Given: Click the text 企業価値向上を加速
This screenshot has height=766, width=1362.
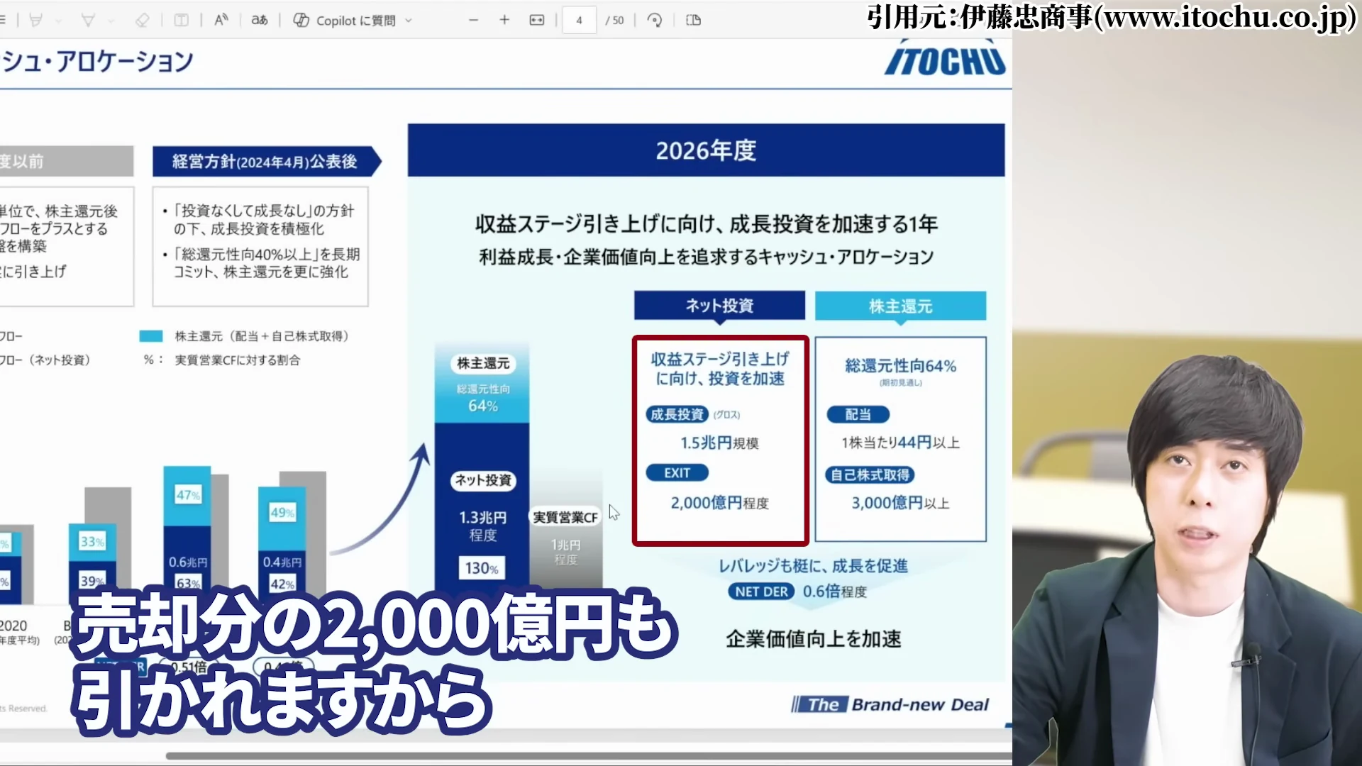Looking at the screenshot, I should [813, 639].
